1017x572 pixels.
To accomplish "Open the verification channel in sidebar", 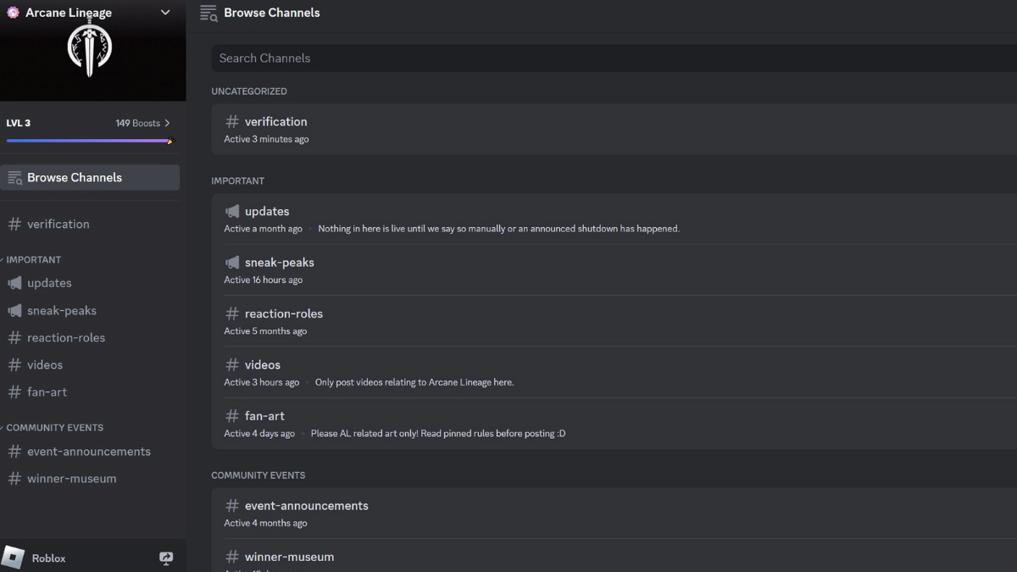I will pos(58,224).
